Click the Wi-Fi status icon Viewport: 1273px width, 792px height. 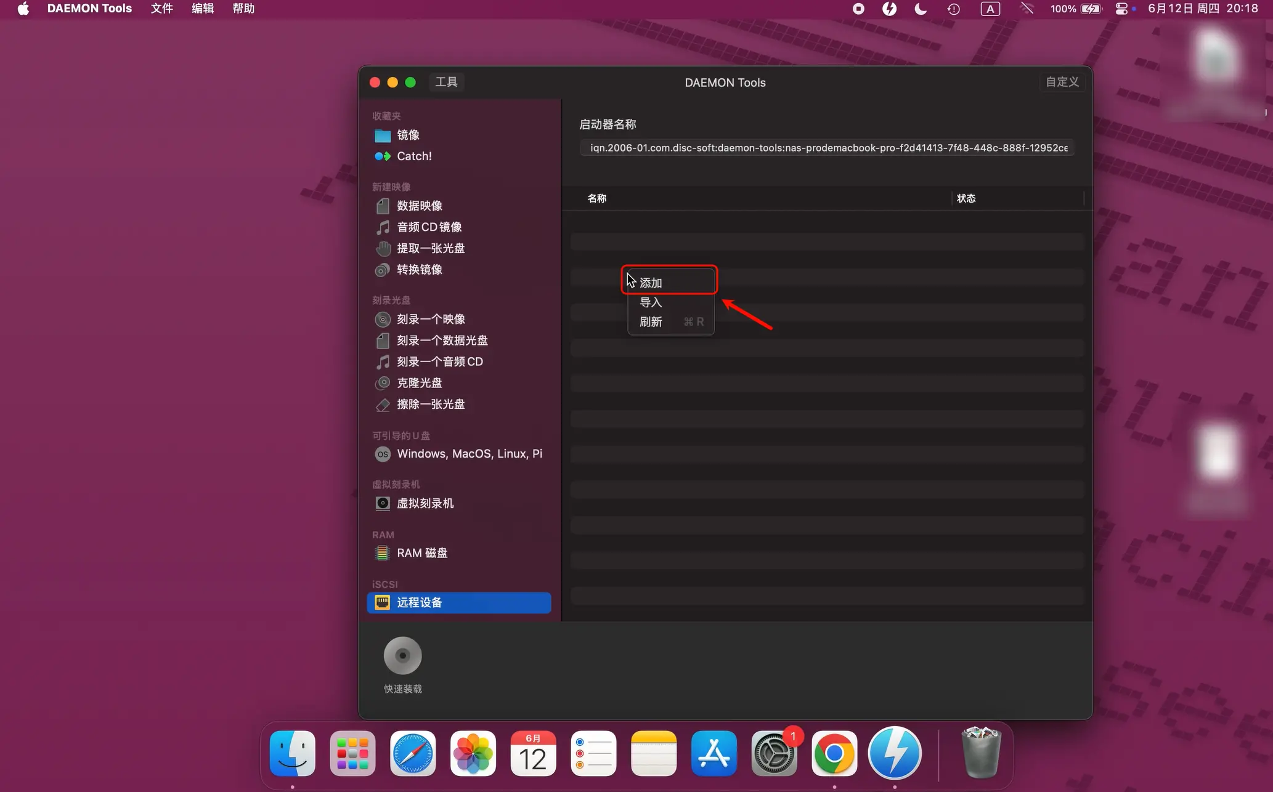[1027, 9]
